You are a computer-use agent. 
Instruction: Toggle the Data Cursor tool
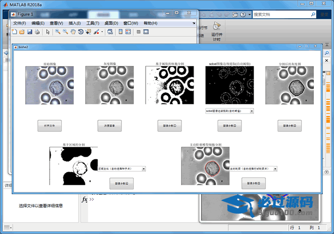coord(88,32)
